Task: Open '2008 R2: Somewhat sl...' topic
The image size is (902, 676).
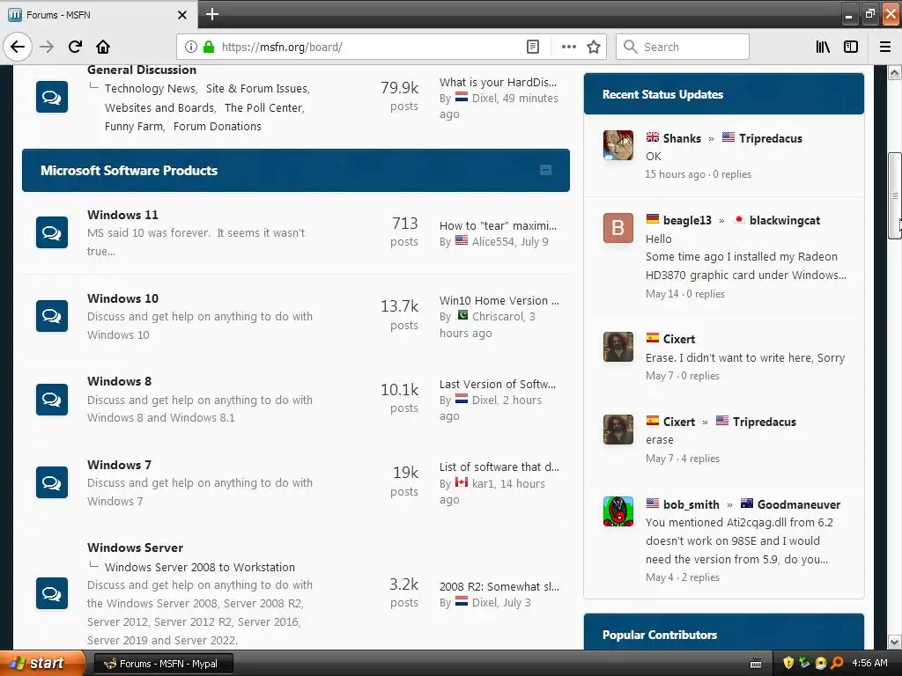Action: click(499, 586)
